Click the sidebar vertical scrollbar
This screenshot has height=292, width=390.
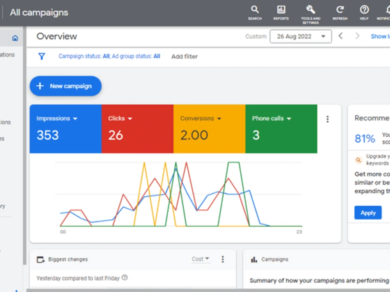[25, 146]
